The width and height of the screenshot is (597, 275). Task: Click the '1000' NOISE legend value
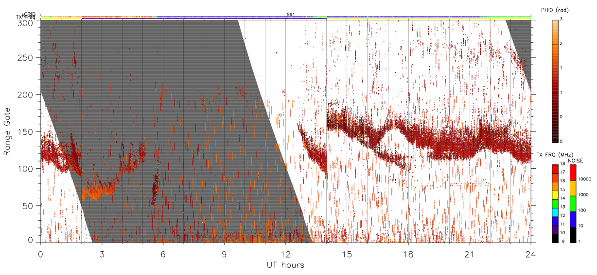tap(584, 194)
